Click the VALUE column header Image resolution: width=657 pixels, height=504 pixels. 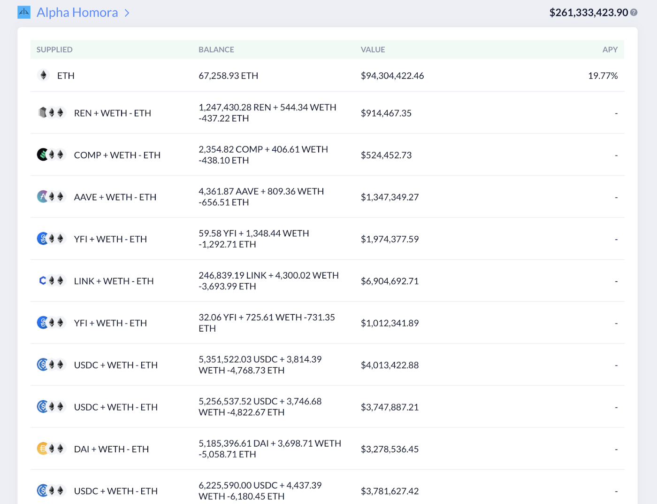pyautogui.click(x=373, y=49)
